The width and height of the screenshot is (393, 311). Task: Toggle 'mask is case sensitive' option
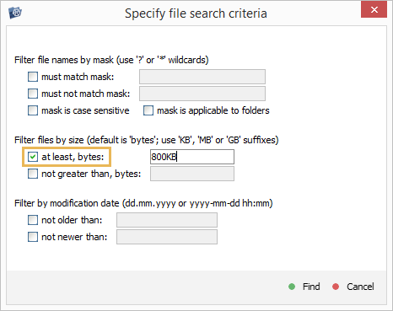33,110
